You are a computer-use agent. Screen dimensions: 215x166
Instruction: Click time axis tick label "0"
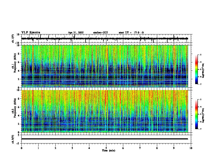click(21, 148)
